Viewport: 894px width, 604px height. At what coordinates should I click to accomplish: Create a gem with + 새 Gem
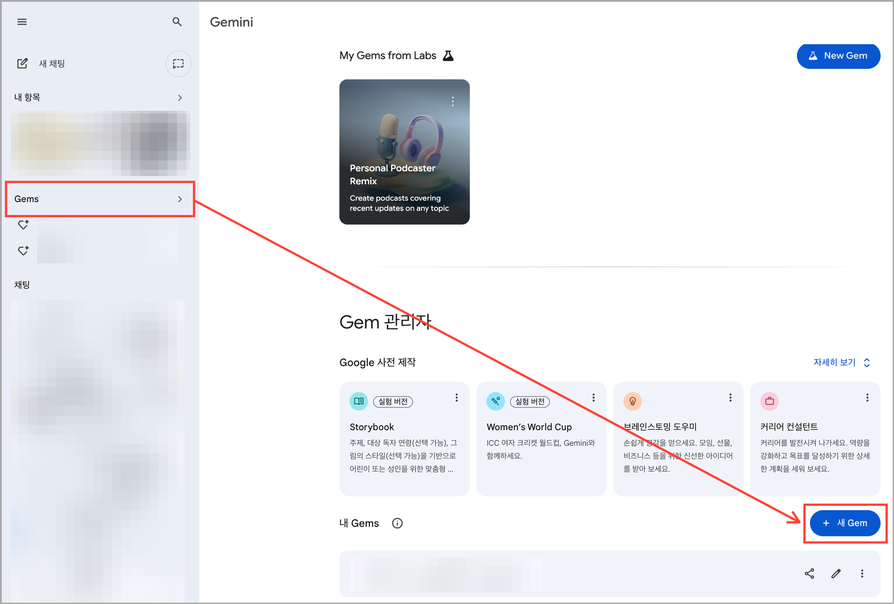(845, 523)
